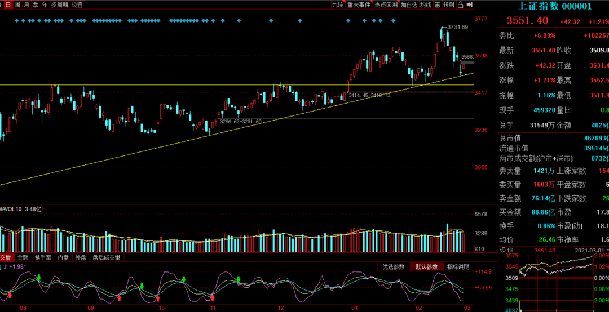609x312 pixels.
Task: Click the 委卖量 1421万 value
Action: (545, 171)
